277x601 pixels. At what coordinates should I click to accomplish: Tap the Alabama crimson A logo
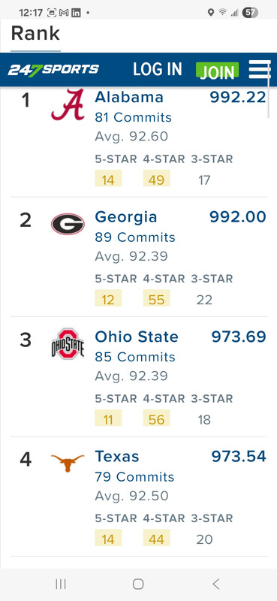point(68,104)
